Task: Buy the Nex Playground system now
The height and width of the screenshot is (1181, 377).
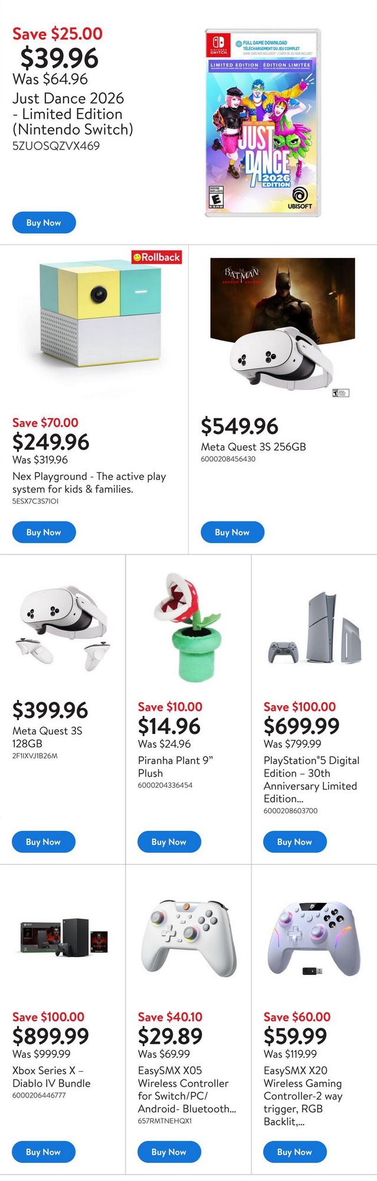Action: pos(44,532)
